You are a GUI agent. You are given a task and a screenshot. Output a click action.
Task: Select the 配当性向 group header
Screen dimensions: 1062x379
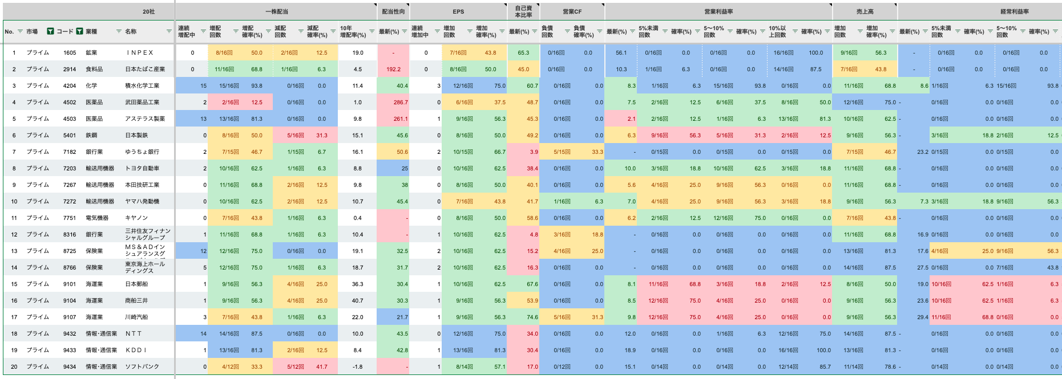click(393, 11)
